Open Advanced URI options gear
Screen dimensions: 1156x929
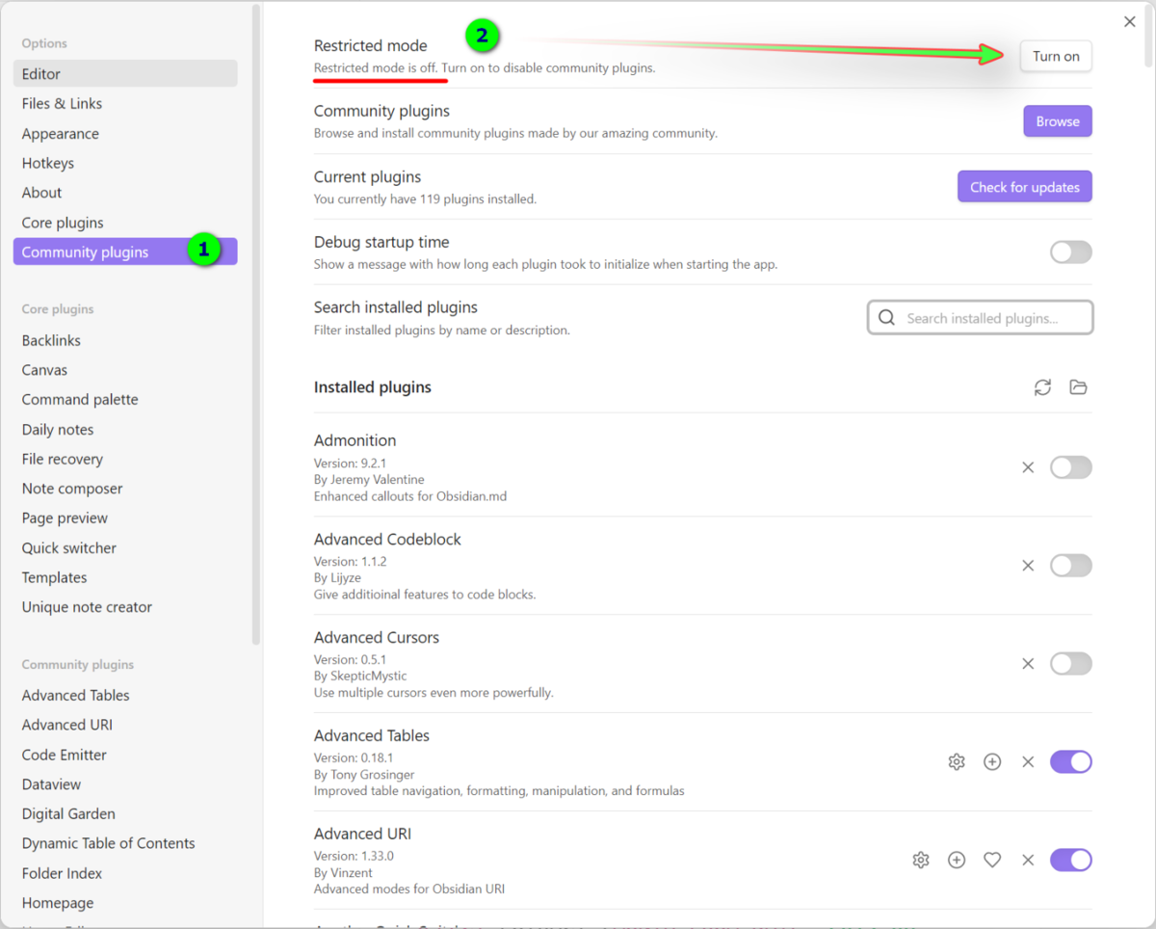(x=921, y=860)
